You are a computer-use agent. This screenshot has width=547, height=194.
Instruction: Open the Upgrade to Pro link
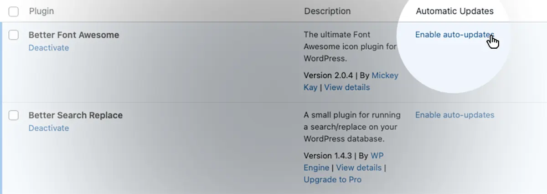coord(332,180)
